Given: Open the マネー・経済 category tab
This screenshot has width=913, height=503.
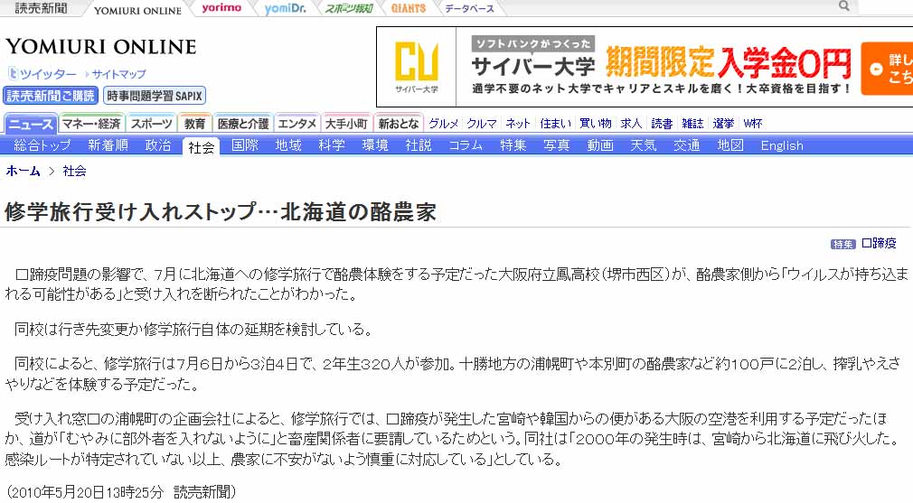Looking at the screenshot, I should point(91,124).
